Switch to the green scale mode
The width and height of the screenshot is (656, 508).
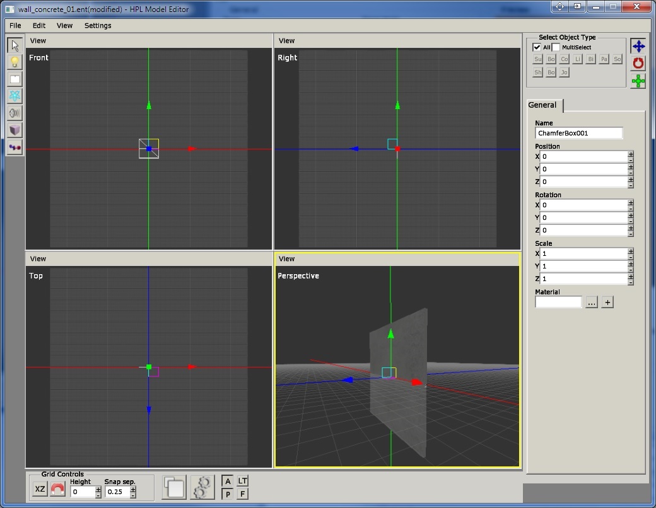638,81
